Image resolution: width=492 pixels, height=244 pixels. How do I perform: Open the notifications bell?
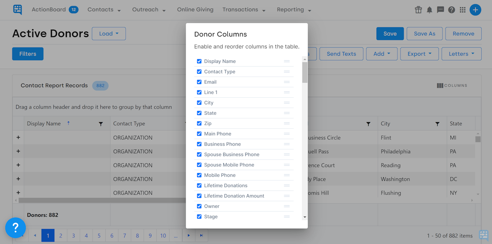[x=429, y=10]
